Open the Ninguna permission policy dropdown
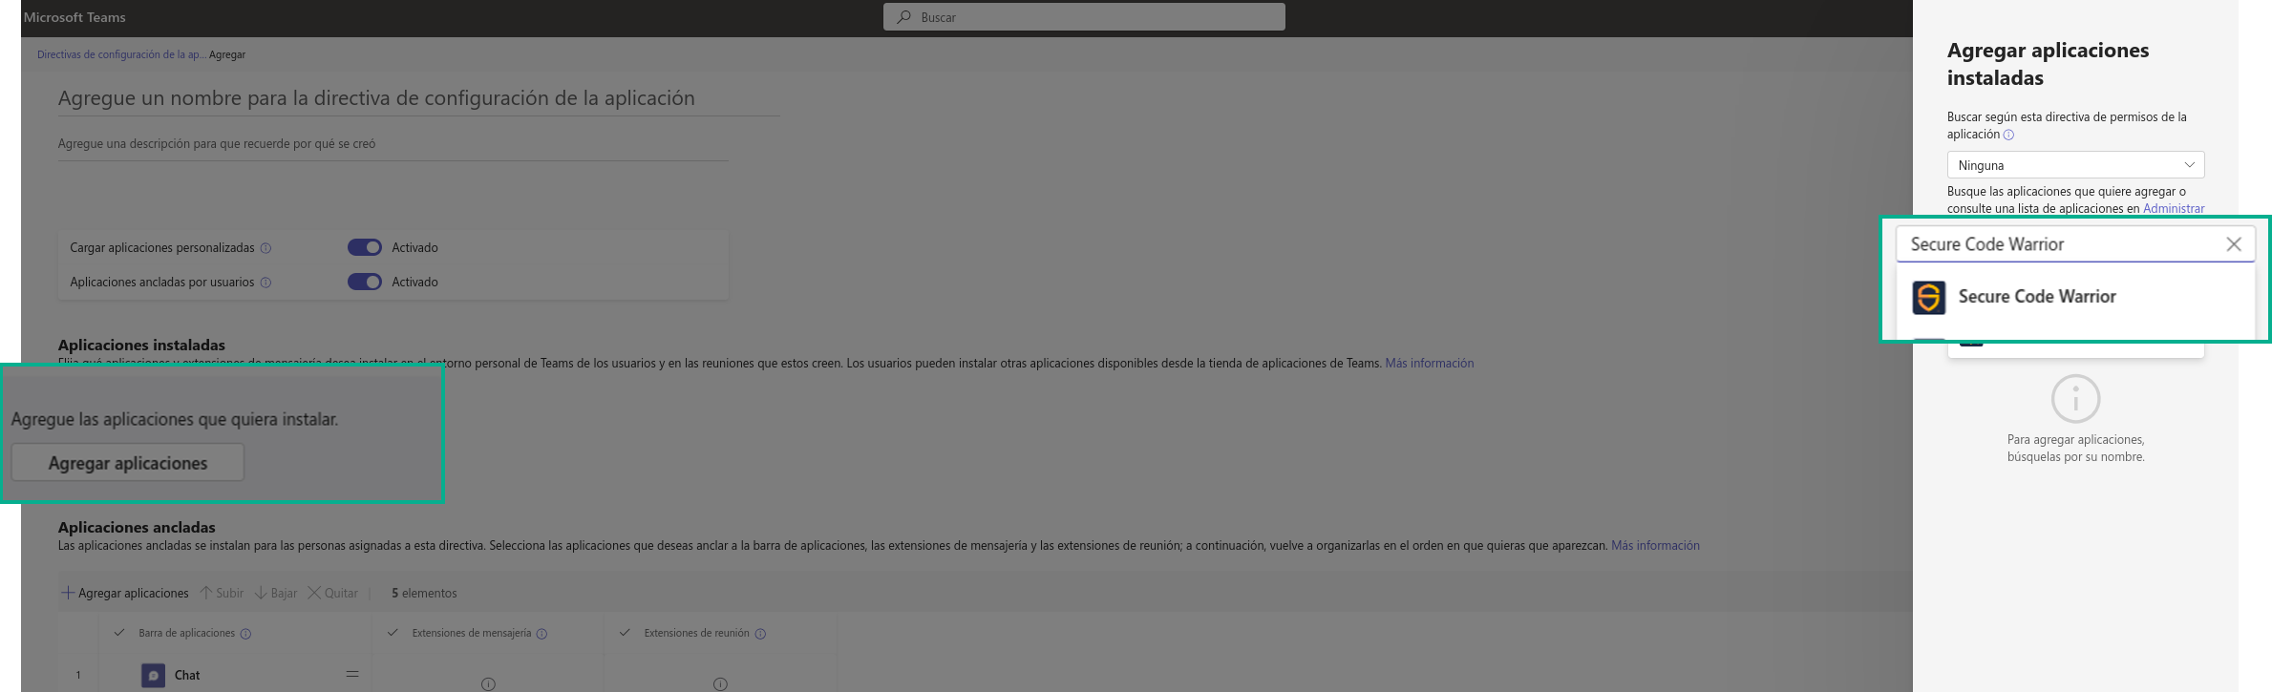Screen dimensions: 2272x692 [2075, 165]
